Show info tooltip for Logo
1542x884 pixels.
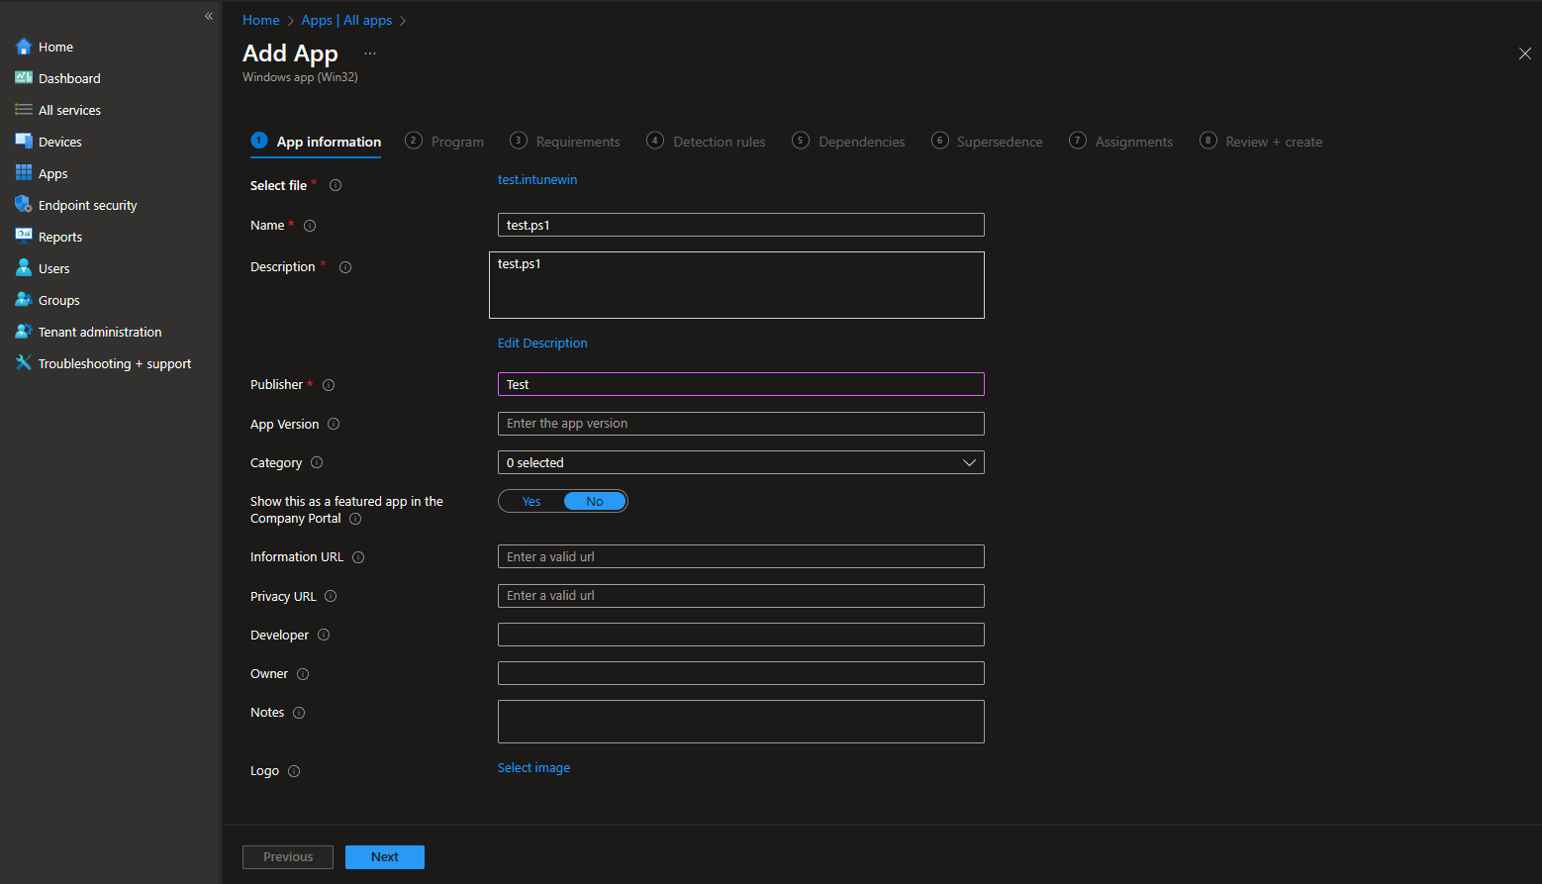294,771
